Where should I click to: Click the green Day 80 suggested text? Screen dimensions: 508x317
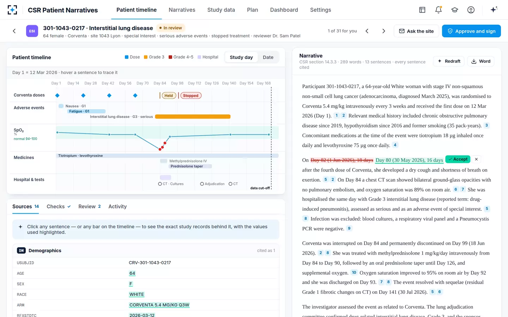point(409,160)
